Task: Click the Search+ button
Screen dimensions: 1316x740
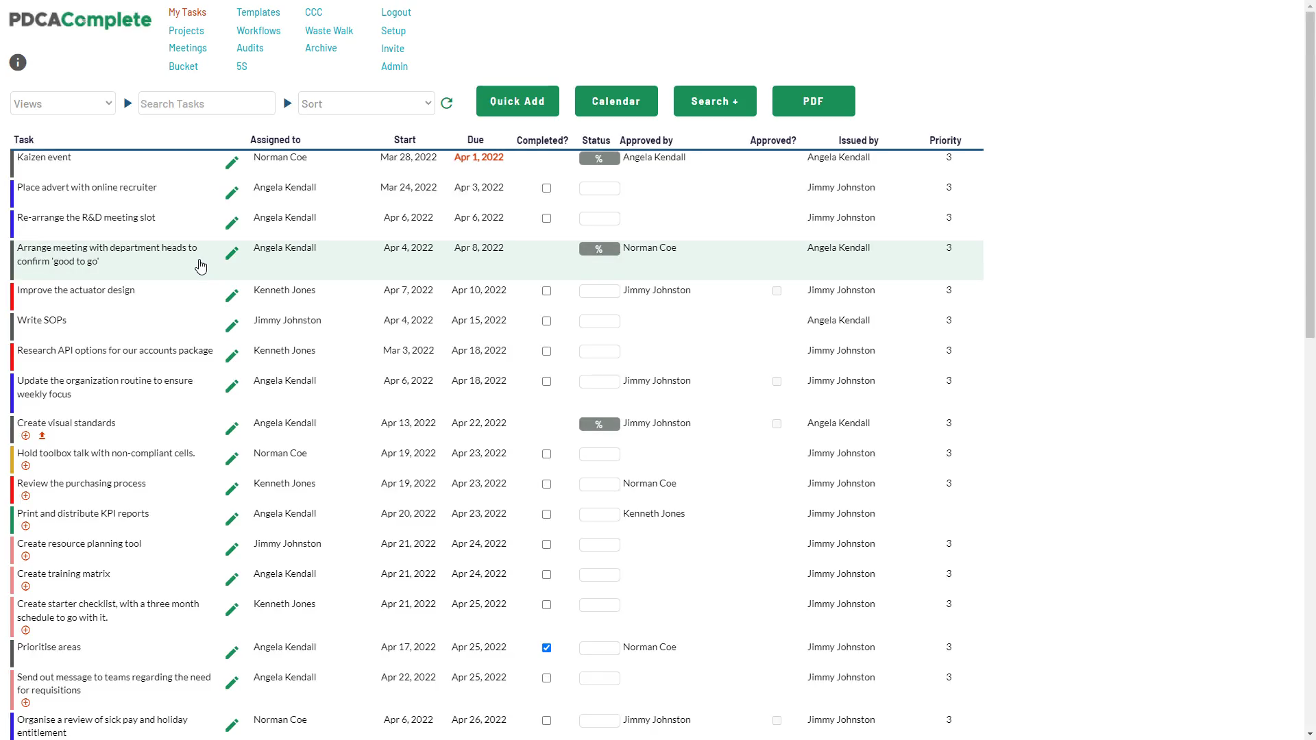Action: [715, 101]
